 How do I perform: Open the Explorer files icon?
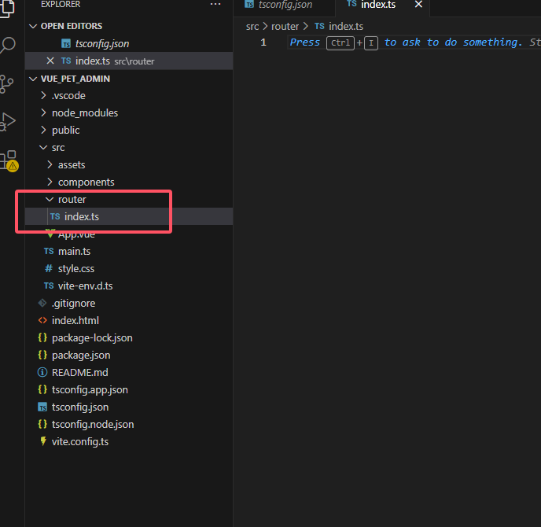pyautogui.click(x=7, y=8)
